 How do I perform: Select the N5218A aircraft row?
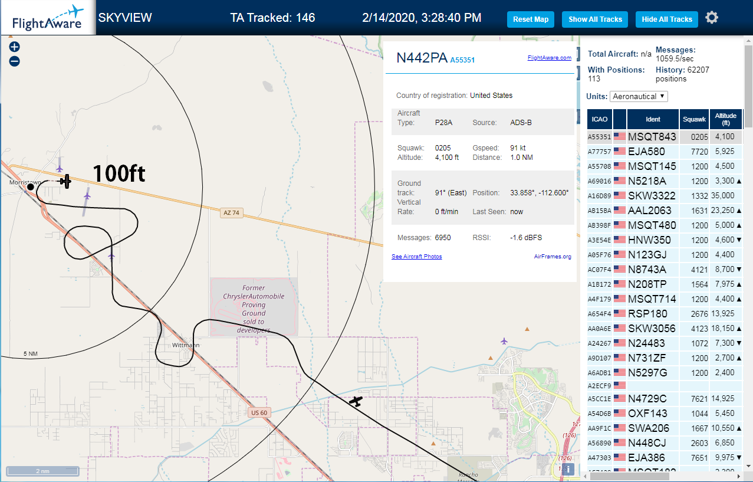pos(665,181)
